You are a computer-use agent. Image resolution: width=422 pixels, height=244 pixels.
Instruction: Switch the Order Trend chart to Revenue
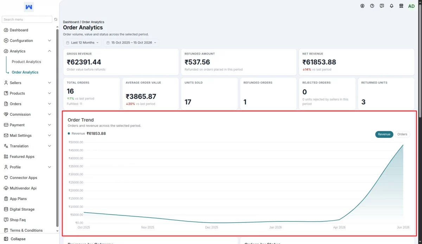tap(384, 134)
